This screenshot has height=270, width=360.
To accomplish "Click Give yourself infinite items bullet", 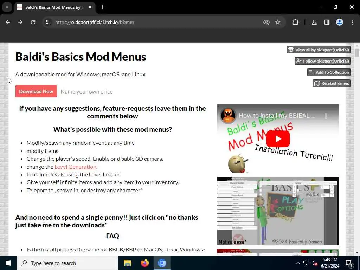I will coord(103,182).
